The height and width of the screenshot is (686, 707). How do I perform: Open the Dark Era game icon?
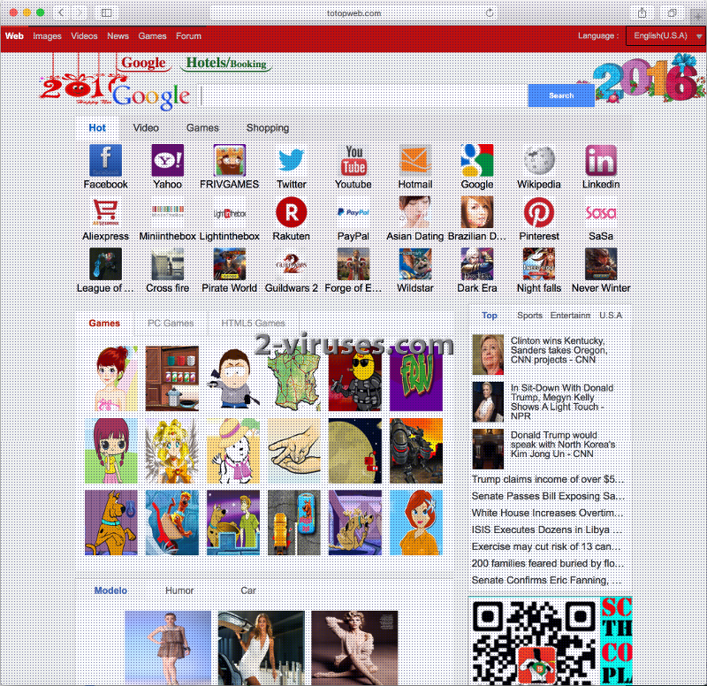[477, 263]
